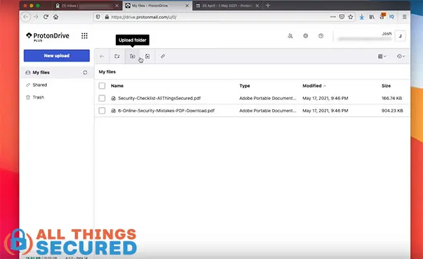Tick the 6-Online-Security-Mistakes-PDF-Download.pdf checkbox

pos(102,110)
